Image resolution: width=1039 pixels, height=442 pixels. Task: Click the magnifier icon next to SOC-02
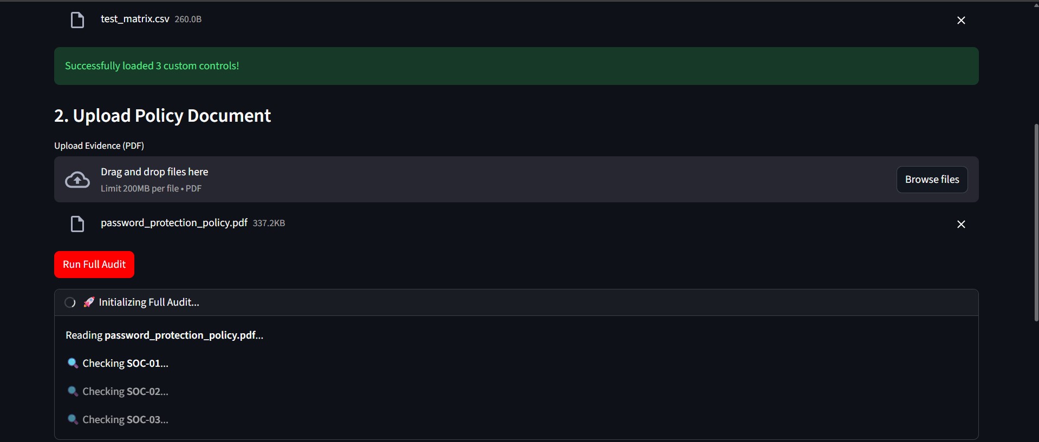click(73, 391)
